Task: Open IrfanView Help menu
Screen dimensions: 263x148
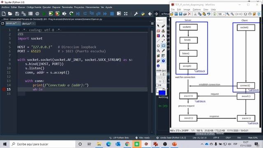Action: pos(213,9)
